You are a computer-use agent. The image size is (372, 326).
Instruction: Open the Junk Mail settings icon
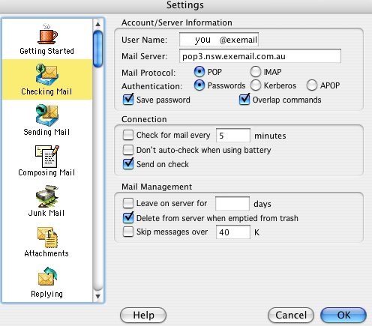click(47, 196)
